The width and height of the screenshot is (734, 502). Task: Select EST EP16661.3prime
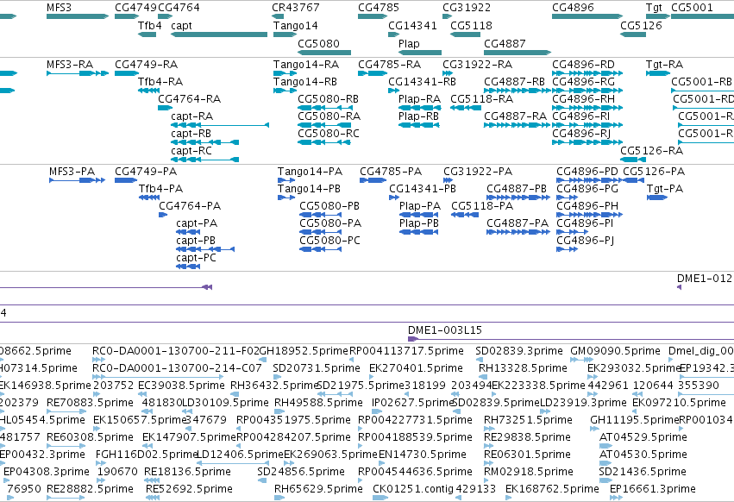(x=616, y=498)
